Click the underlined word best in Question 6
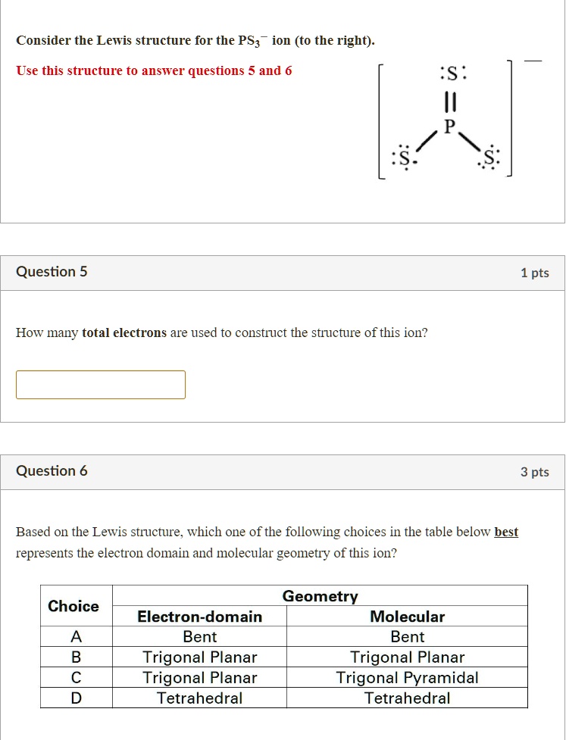Viewport: 566px width, 740px height. point(505,531)
